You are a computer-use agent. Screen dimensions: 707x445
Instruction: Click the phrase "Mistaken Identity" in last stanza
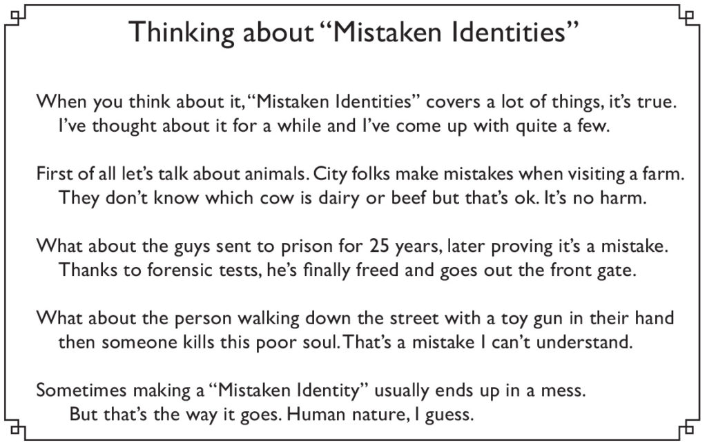pyautogui.click(x=289, y=390)
